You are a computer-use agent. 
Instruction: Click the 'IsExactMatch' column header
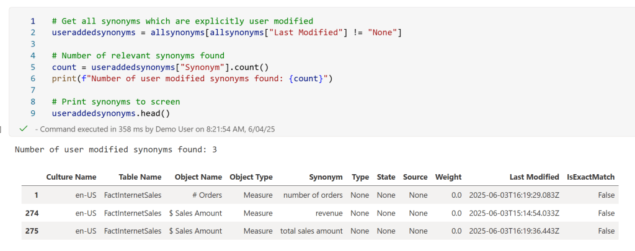pyautogui.click(x=590, y=177)
